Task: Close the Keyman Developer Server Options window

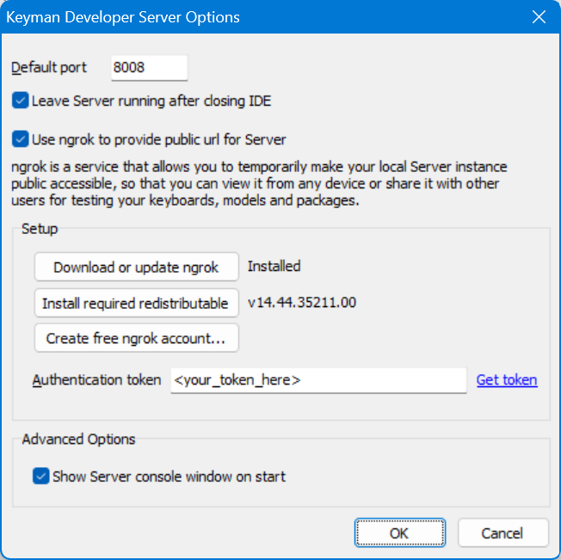Action: coord(539,17)
